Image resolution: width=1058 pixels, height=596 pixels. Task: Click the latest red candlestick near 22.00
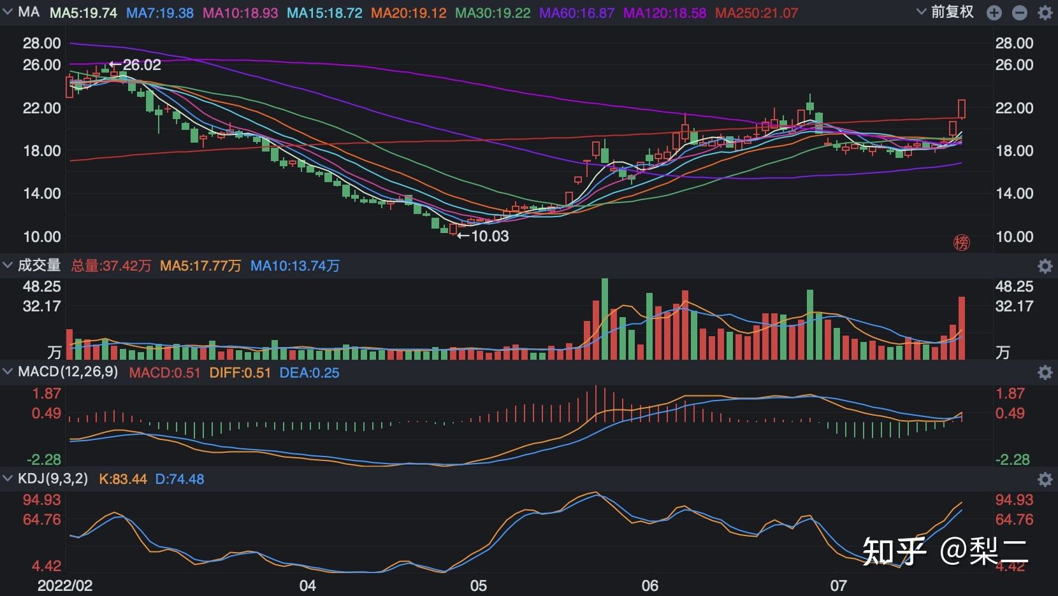tap(962, 109)
